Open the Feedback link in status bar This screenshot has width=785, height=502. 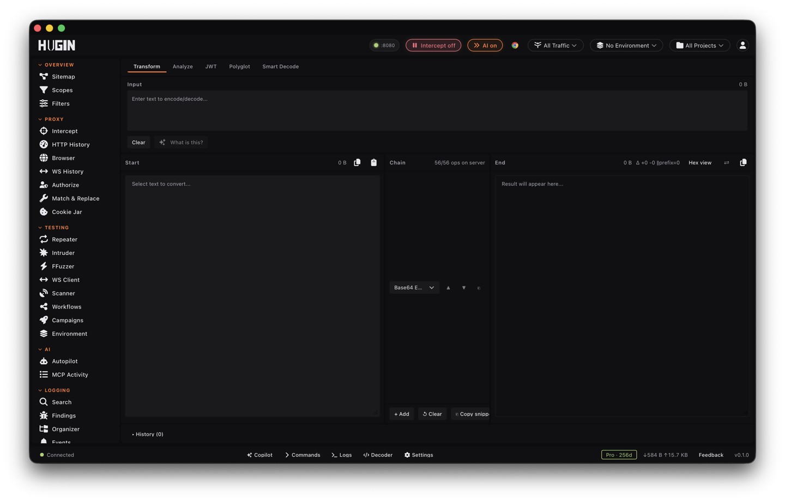[711, 455]
